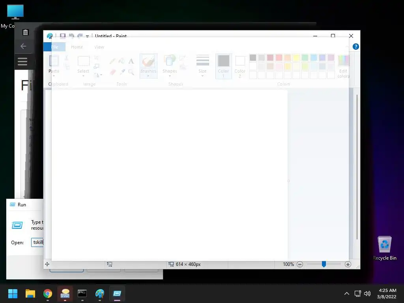
Task: Switch to the Home ribbon tab
Action: click(x=77, y=47)
